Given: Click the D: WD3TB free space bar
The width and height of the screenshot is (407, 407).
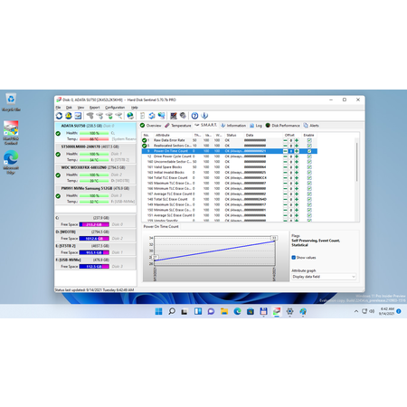Looking at the screenshot, I should pyautogui.click(x=94, y=239).
